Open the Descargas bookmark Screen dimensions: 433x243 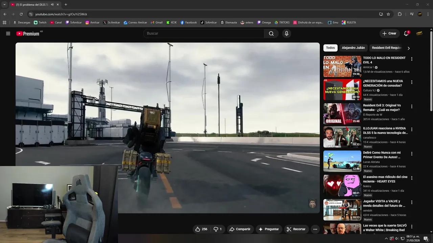(22, 23)
